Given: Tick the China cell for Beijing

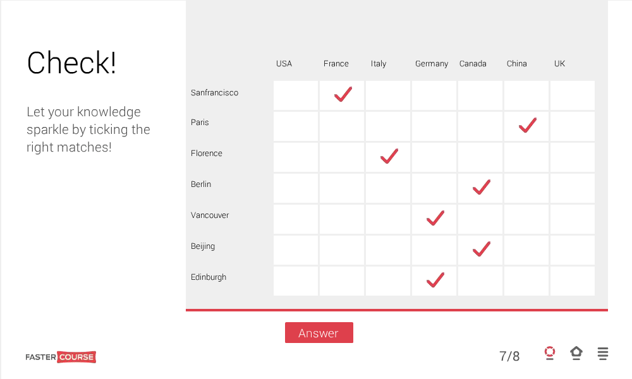Looking at the screenshot, I should pyautogui.click(x=526, y=250).
